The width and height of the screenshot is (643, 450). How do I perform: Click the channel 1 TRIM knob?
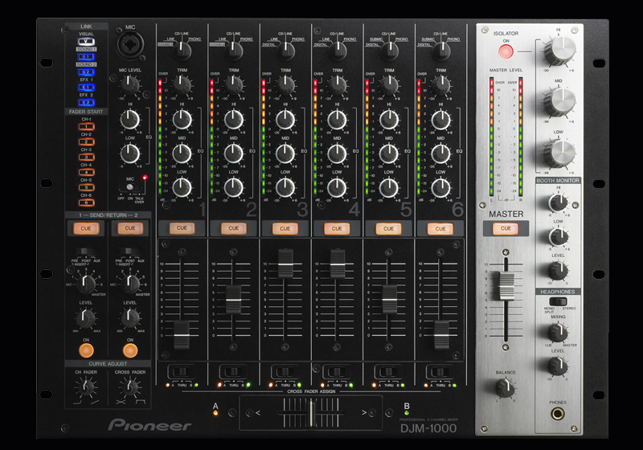tap(182, 85)
